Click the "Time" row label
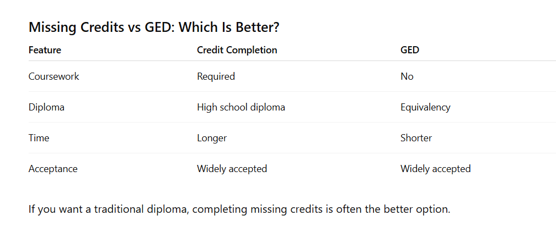Screen dimensions: 556x232 click(39, 138)
